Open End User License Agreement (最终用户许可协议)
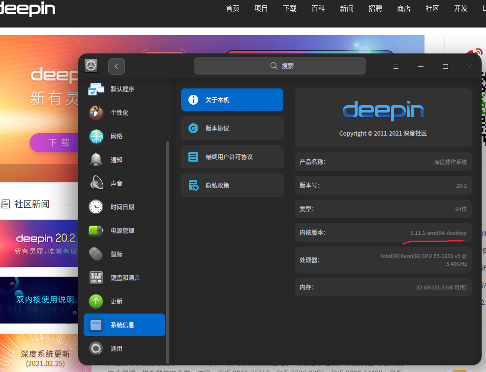486x372 pixels. (232, 157)
